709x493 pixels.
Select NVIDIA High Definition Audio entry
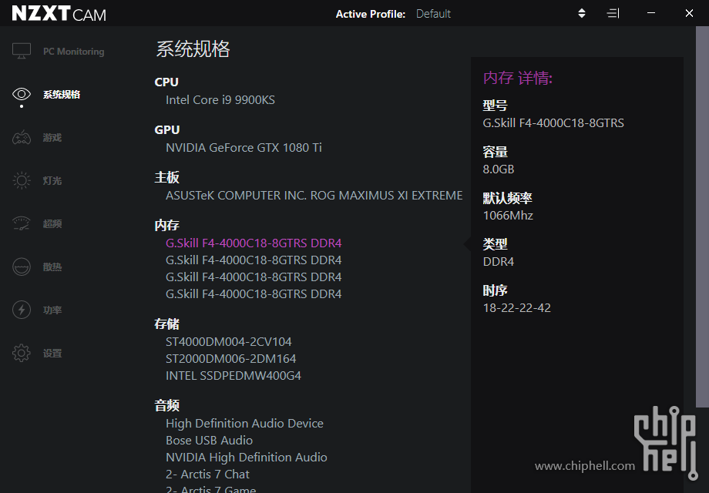point(247,458)
